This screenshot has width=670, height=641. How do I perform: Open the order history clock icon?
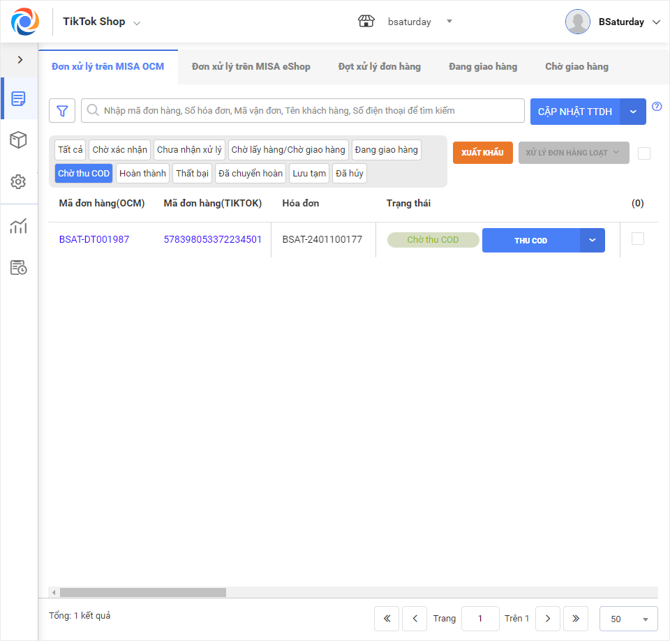coord(18,267)
